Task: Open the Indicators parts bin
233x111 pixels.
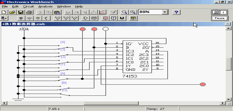Action: (x=105, y=18)
